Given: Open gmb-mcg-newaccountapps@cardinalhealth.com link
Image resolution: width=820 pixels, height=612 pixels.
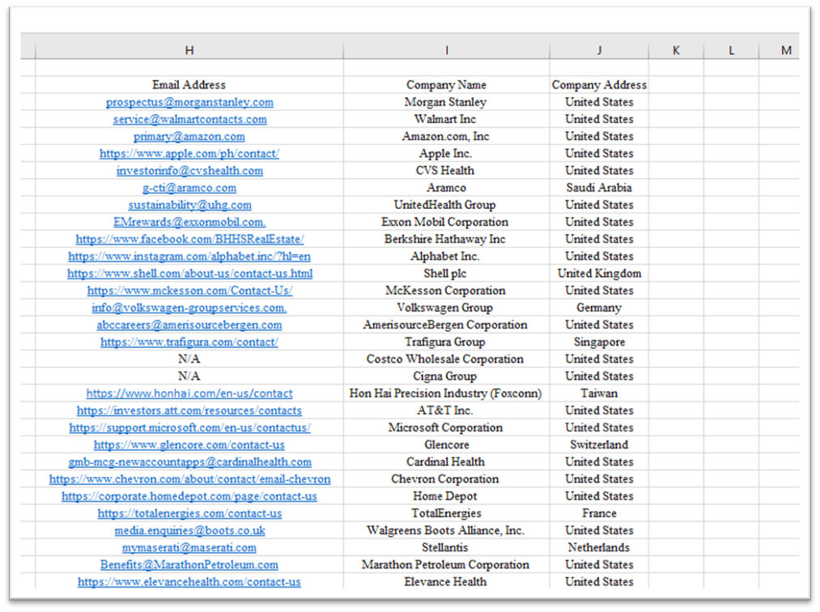Looking at the screenshot, I should point(190,462).
